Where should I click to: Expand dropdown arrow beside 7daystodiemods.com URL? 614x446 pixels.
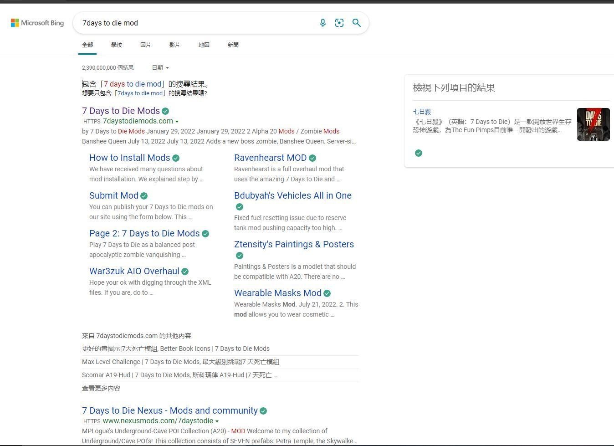[x=177, y=122]
